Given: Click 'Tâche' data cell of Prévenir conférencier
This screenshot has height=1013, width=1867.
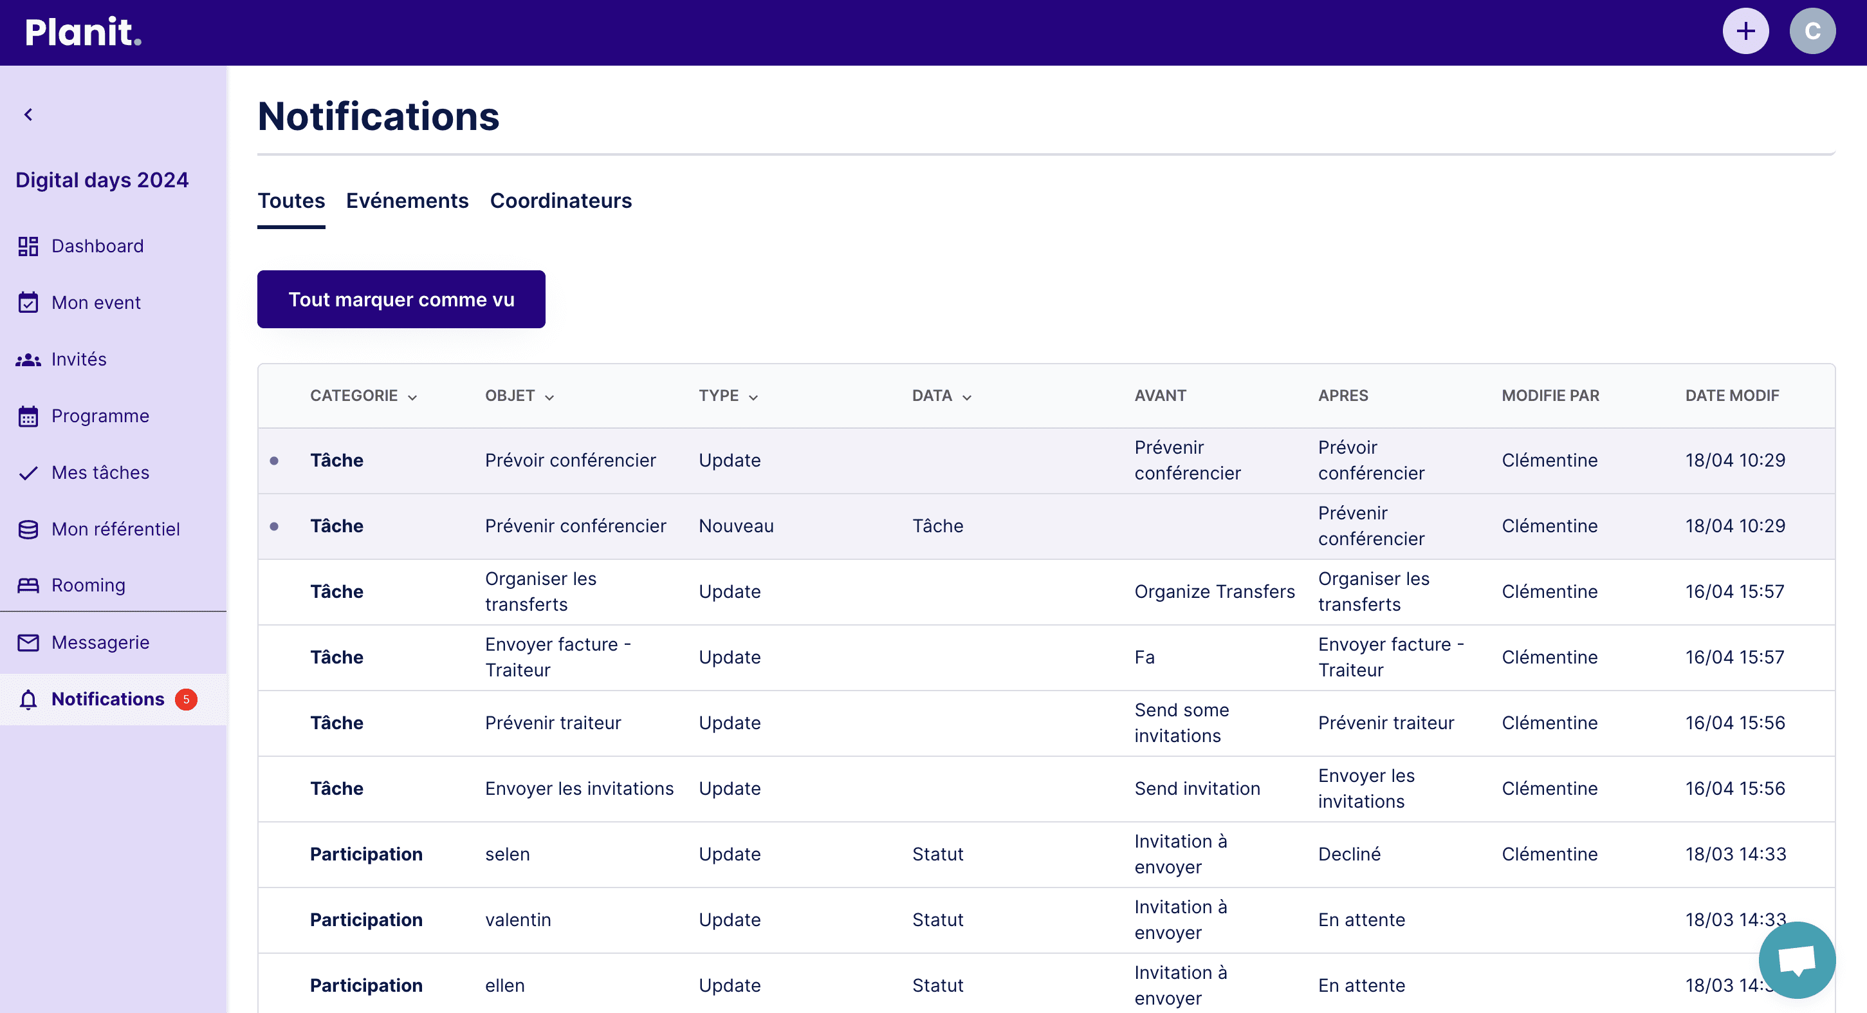Looking at the screenshot, I should click(x=937, y=526).
